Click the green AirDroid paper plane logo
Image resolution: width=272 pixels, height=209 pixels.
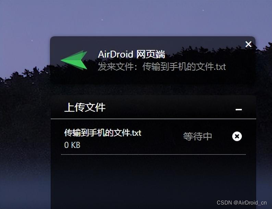[x=74, y=60]
